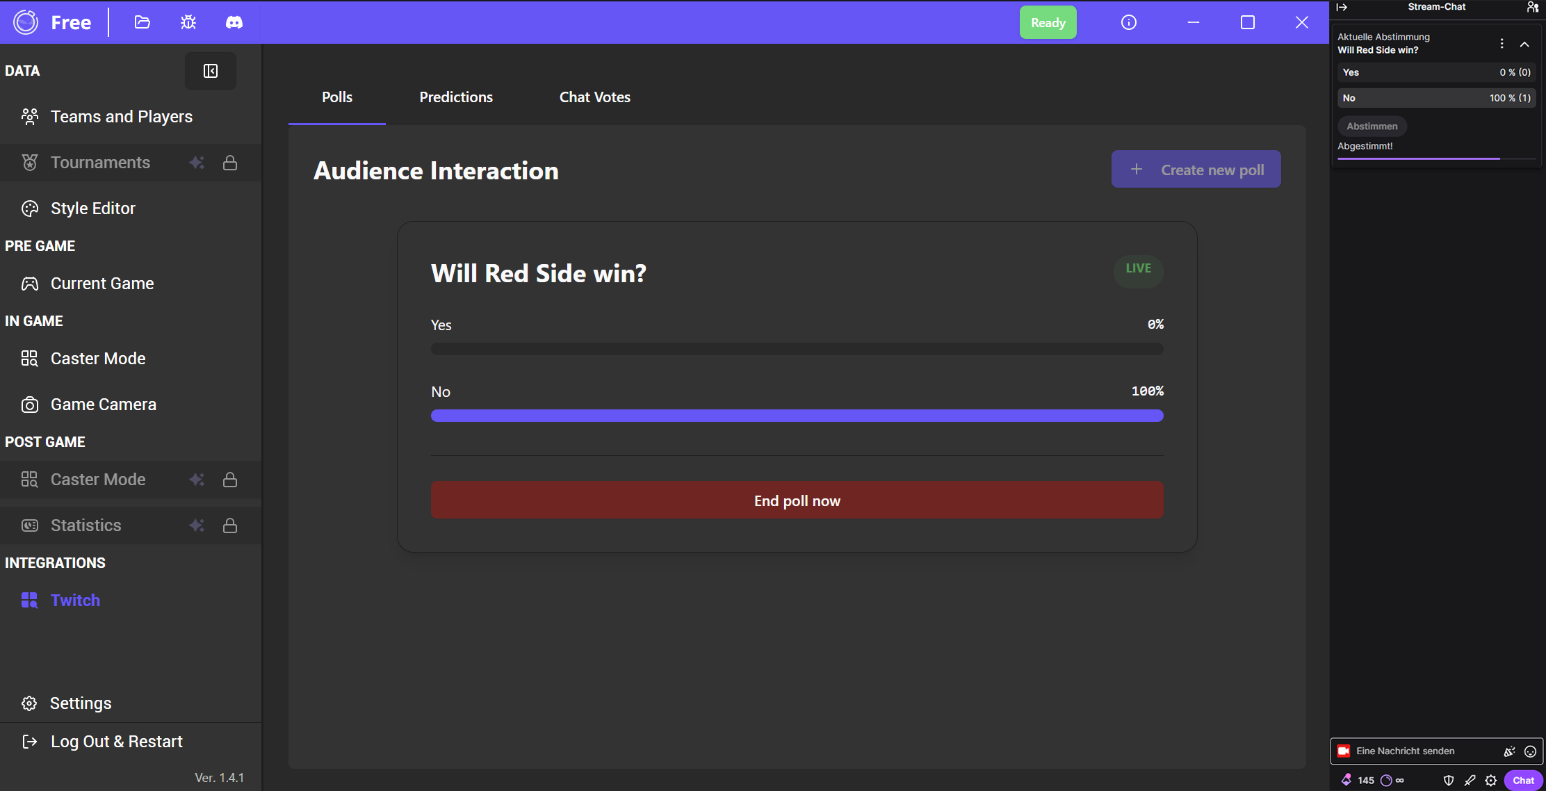Focus the Eine Nachricht senden input
Image resolution: width=1546 pixels, height=791 pixels.
click(x=1418, y=751)
